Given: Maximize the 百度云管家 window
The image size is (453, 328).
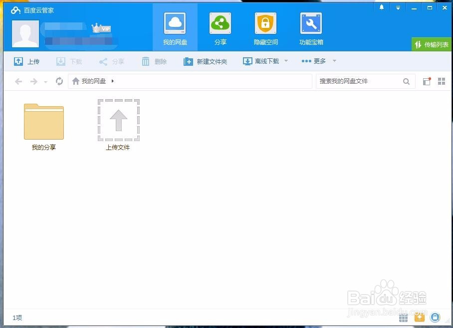Looking at the screenshot, I should point(430,8).
